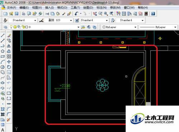The image size is (179, 132).
Task: Select the Fillet modify tool
Action: click(x=9, y=114)
